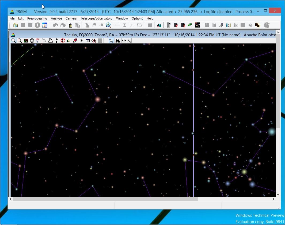Click the black play triangle icon
This screenshot has height=225, width=285.
click(x=81, y=41)
